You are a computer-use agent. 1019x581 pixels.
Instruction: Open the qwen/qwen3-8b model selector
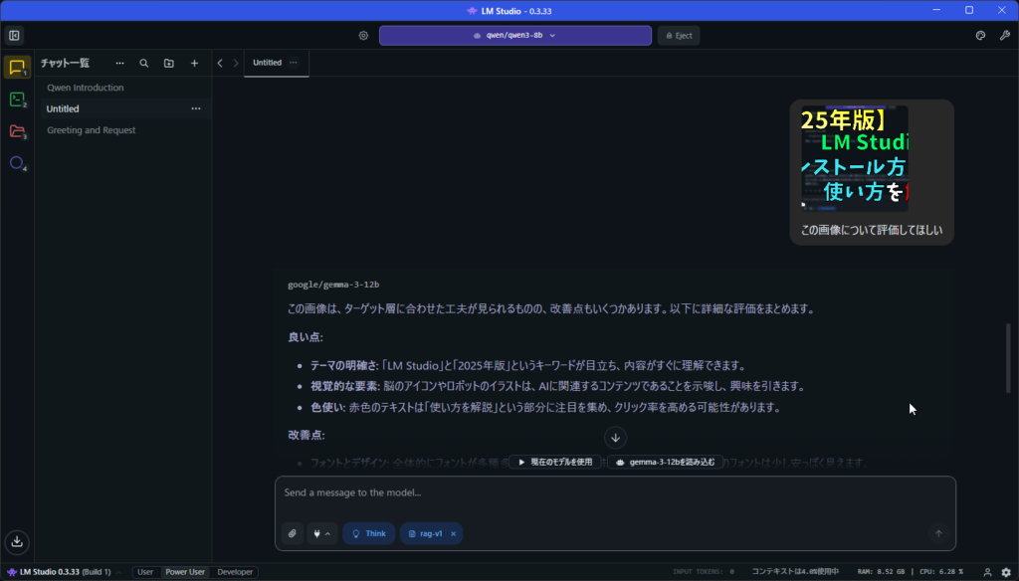click(514, 35)
